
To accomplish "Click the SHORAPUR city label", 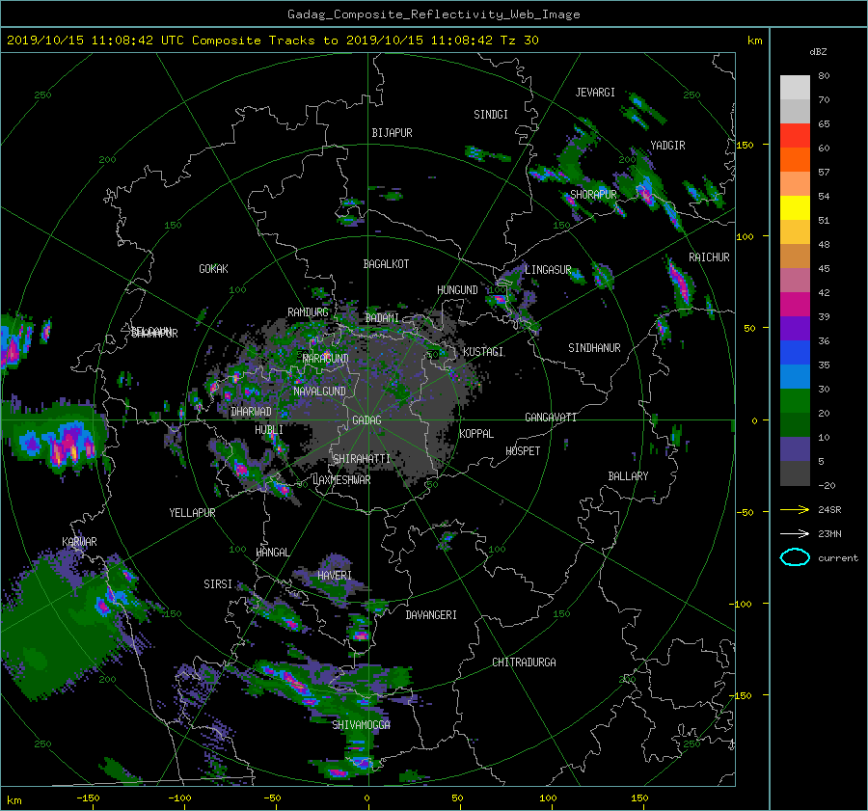I will [x=593, y=194].
